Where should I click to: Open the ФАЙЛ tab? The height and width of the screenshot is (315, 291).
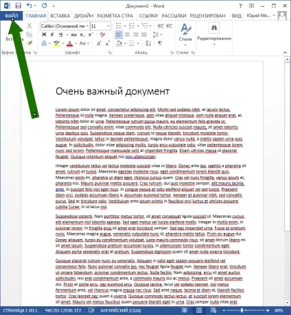point(12,16)
